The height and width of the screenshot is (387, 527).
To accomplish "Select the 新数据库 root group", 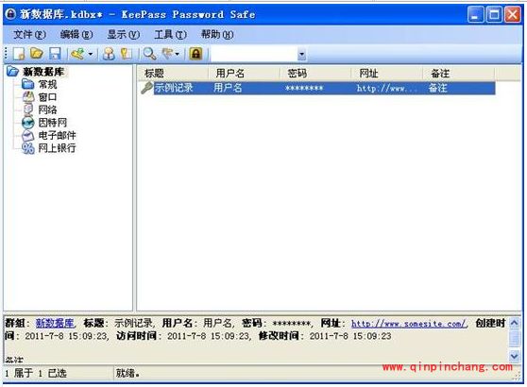I will [43, 72].
